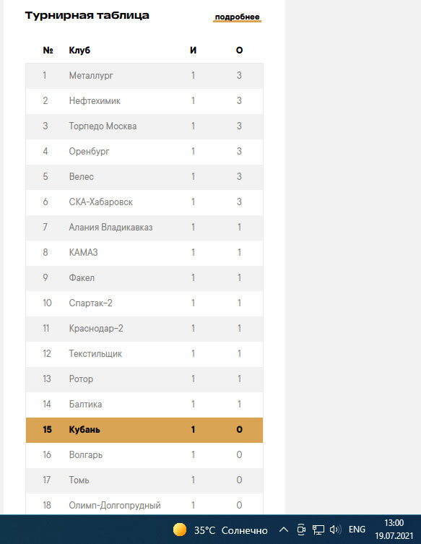
Task: Click the Торпедо Москва club name
Action: (103, 126)
